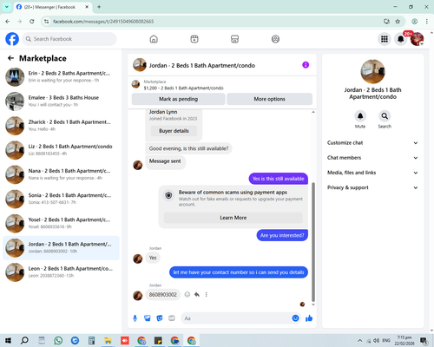This screenshot has height=347, width=434.
Task: Open the Video tab icon
Action: pyautogui.click(x=194, y=39)
